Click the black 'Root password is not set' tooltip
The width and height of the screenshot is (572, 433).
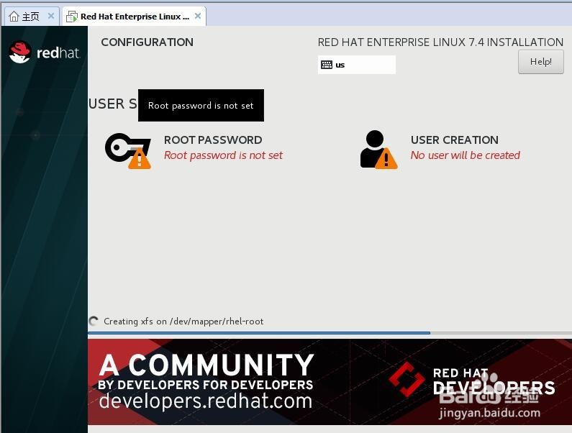point(201,106)
